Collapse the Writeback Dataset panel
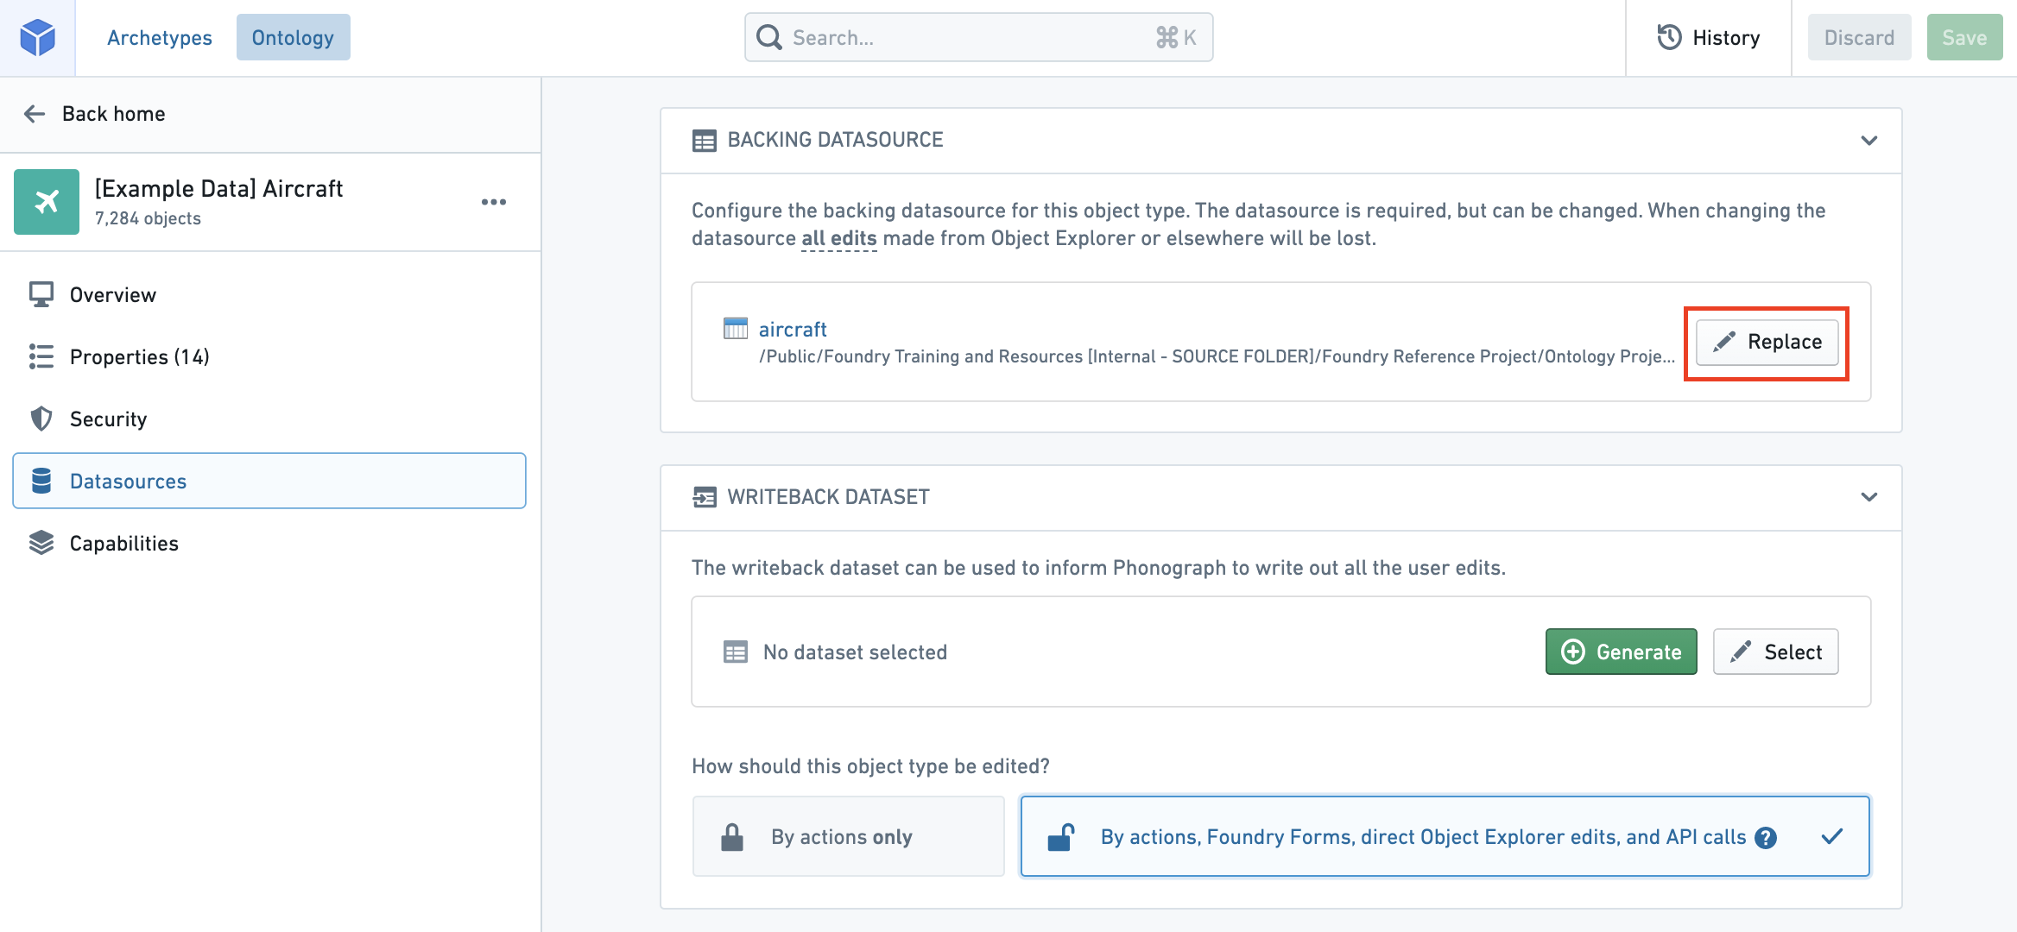Image resolution: width=2017 pixels, height=932 pixels. [x=1868, y=497]
